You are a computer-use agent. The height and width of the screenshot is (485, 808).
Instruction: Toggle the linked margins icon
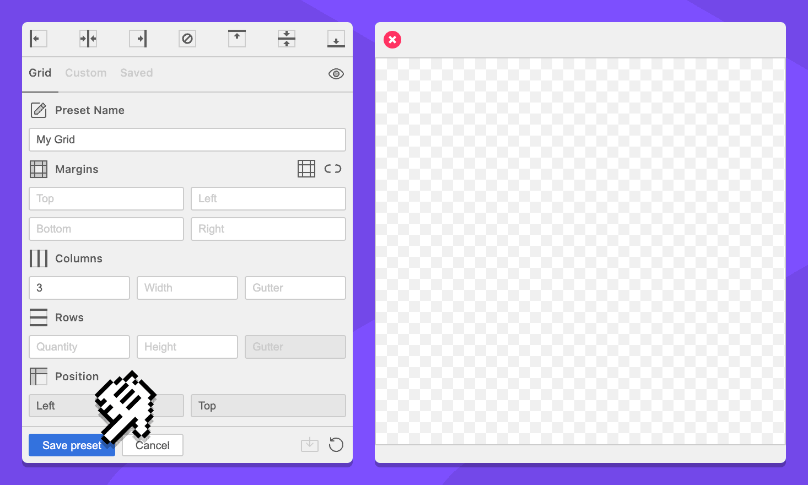[333, 169]
